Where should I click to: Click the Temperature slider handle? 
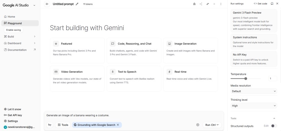(246, 79)
